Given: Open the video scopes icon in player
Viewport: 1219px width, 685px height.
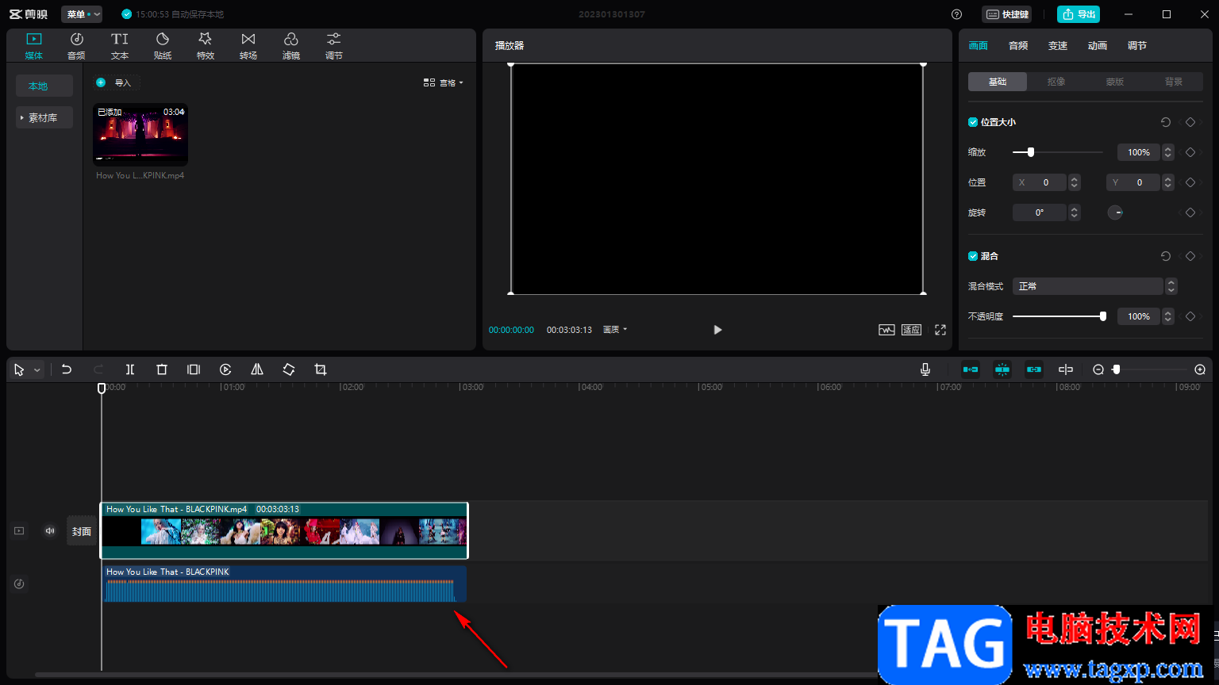Looking at the screenshot, I should click(886, 330).
